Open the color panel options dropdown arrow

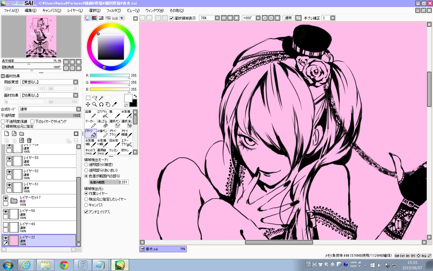point(135,18)
